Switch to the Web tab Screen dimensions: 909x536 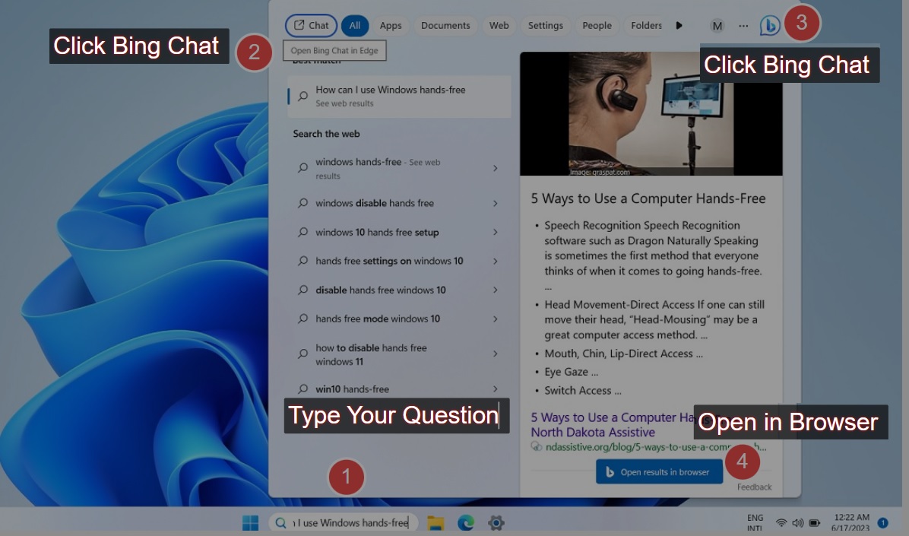(499, 25)
